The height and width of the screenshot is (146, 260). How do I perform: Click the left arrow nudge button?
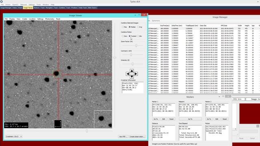(128, 74)
